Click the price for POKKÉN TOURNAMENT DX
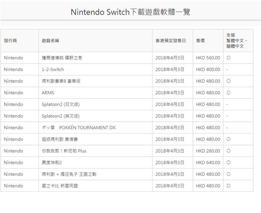Screen dimensions: 261x213 coord(208,127)
